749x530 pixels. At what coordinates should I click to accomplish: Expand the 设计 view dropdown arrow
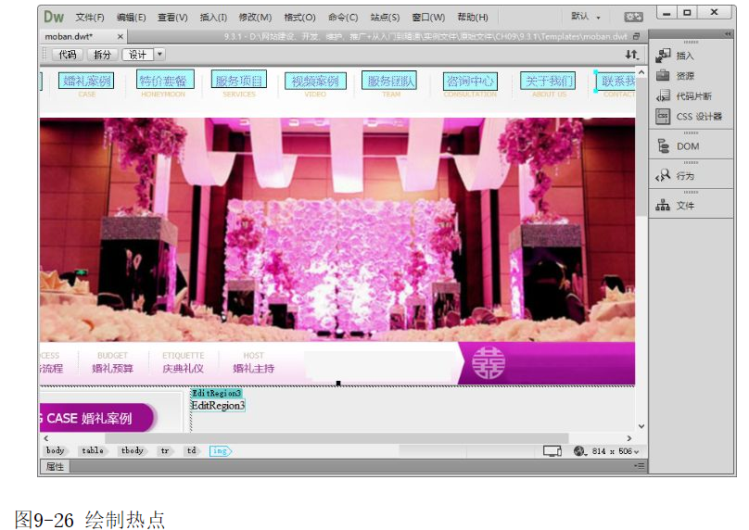pos(159,55)
